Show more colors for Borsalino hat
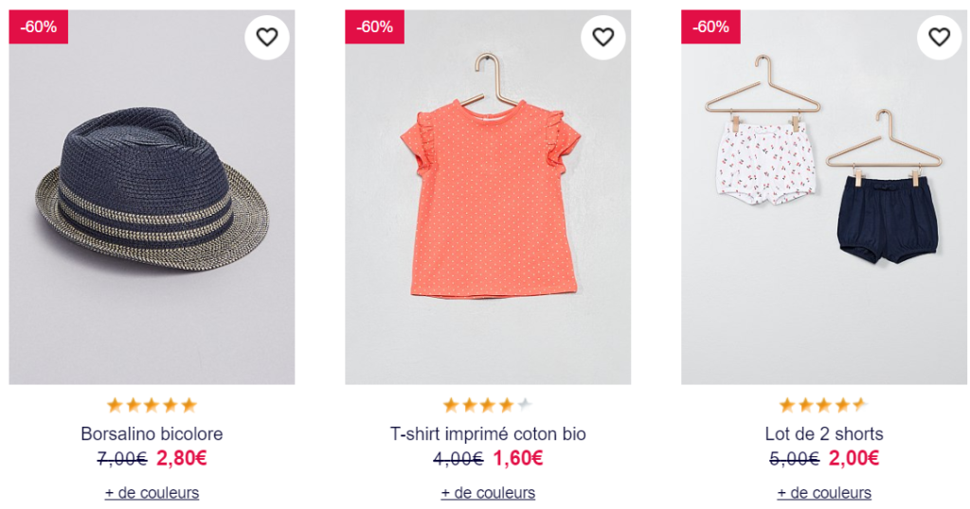970x509 pixels. tap(152, 493)
